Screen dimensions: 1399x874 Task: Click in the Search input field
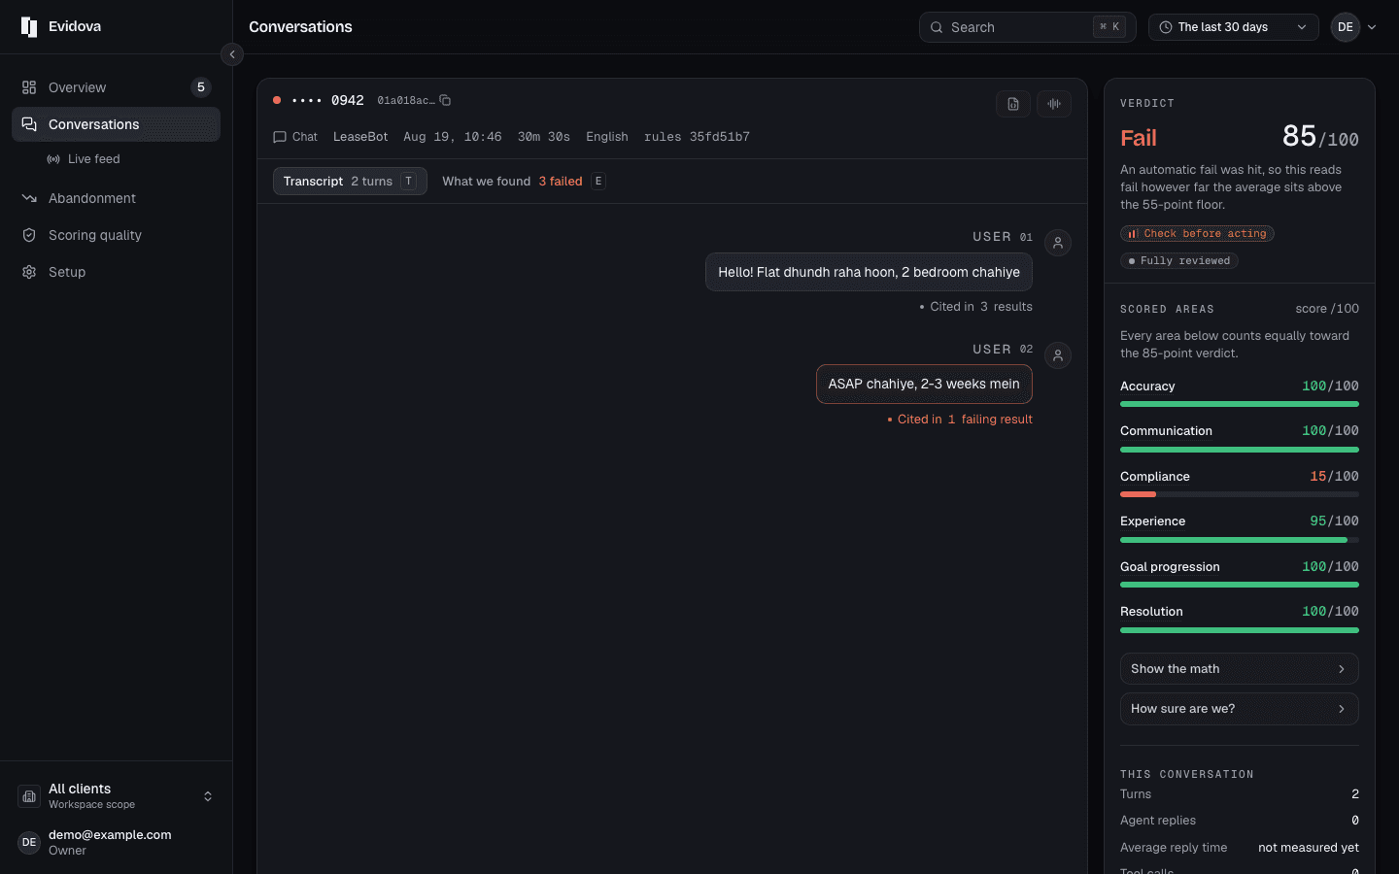click(1027, 27)
